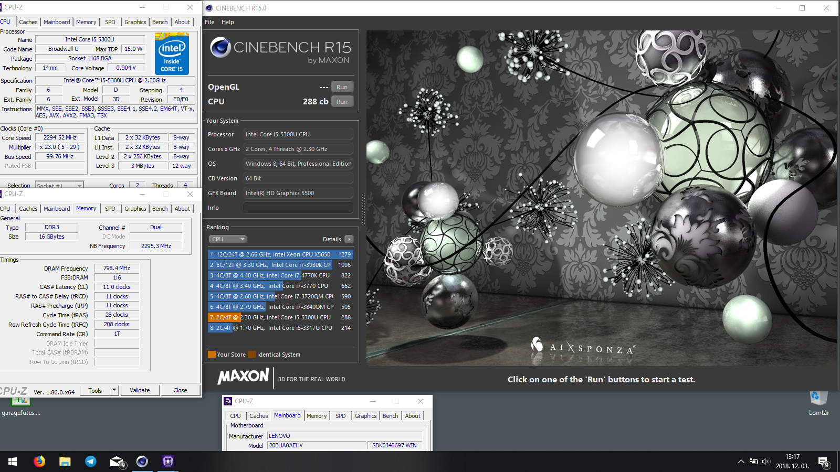This screenshot has height=472, width=840.
Task: Open the Tools dropdown arrow in CPU-Z
Action: coord(114,390)
